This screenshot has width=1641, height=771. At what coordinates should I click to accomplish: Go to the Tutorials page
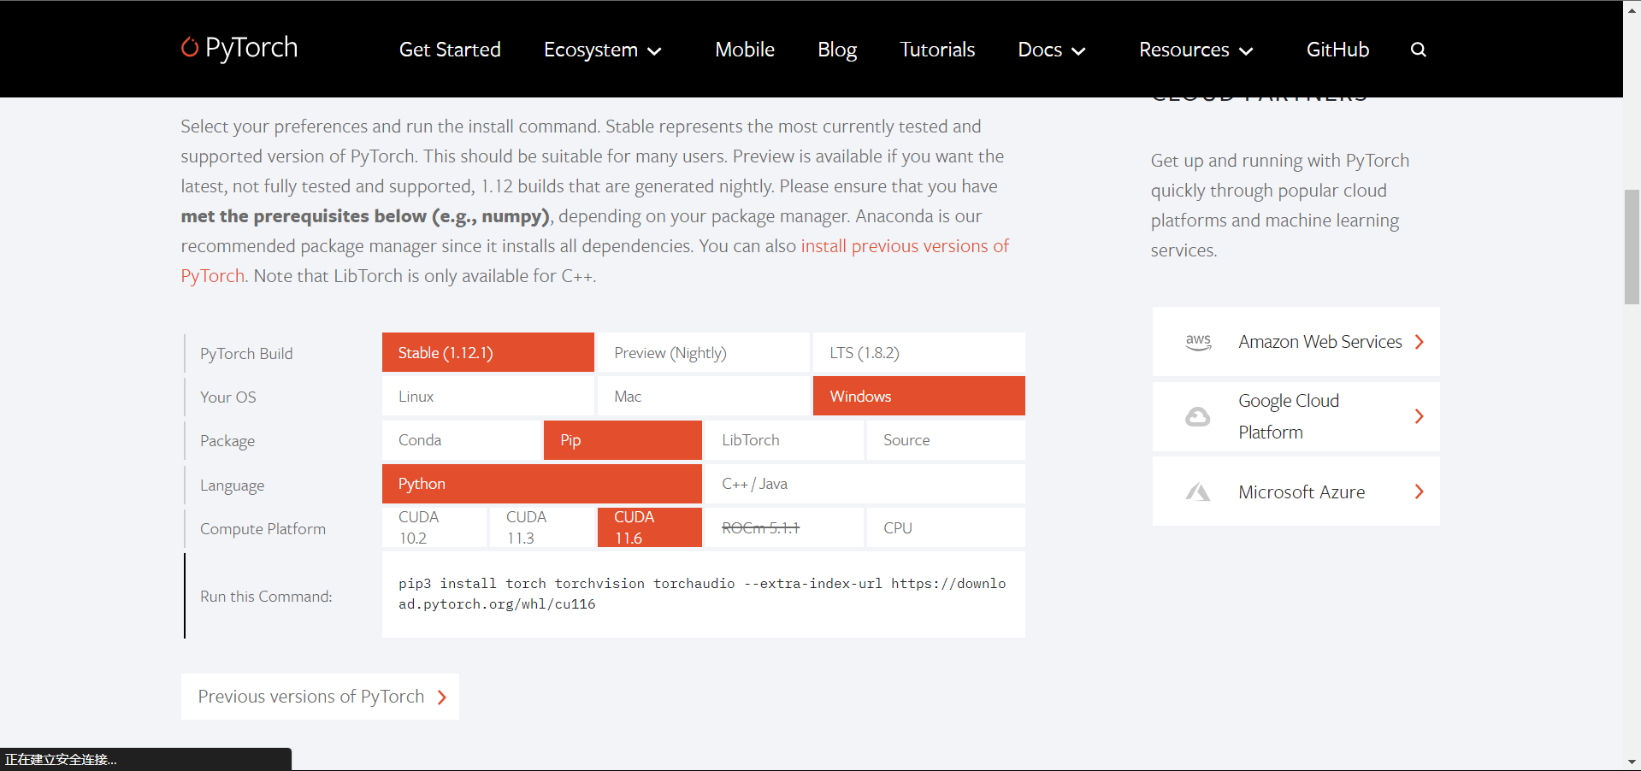pos(936,50)
